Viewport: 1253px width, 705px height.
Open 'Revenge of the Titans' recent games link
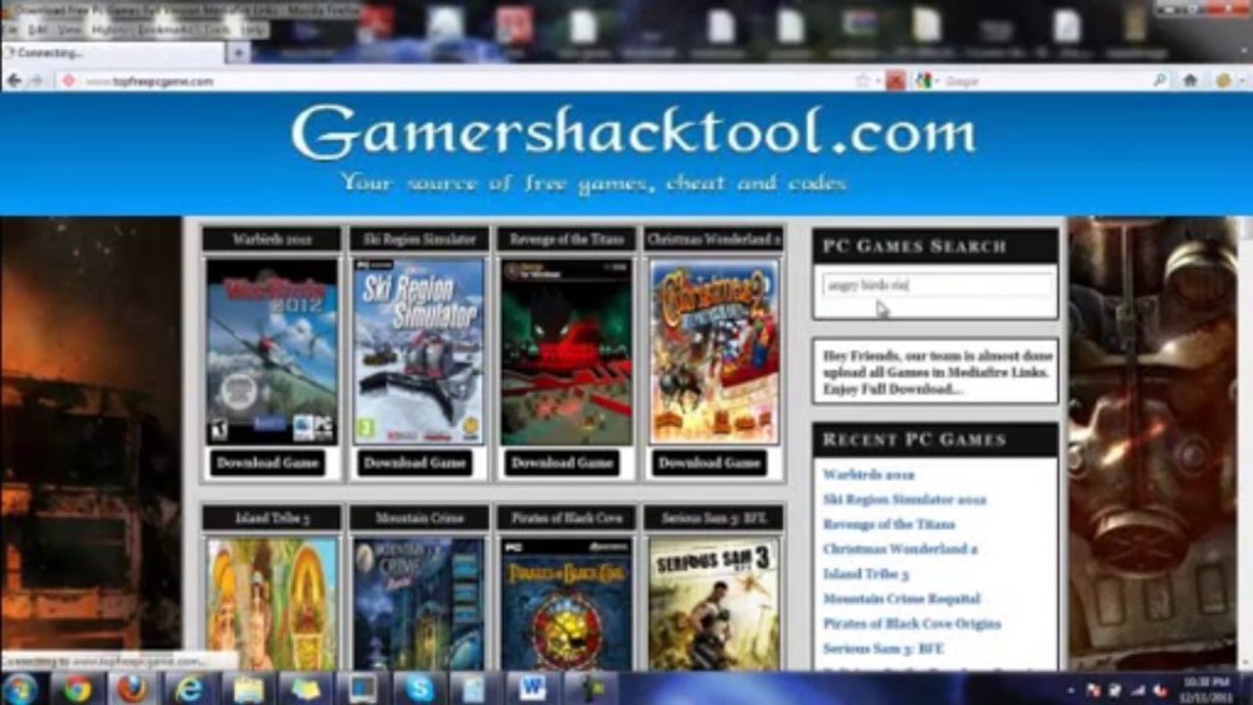[889, 525]
